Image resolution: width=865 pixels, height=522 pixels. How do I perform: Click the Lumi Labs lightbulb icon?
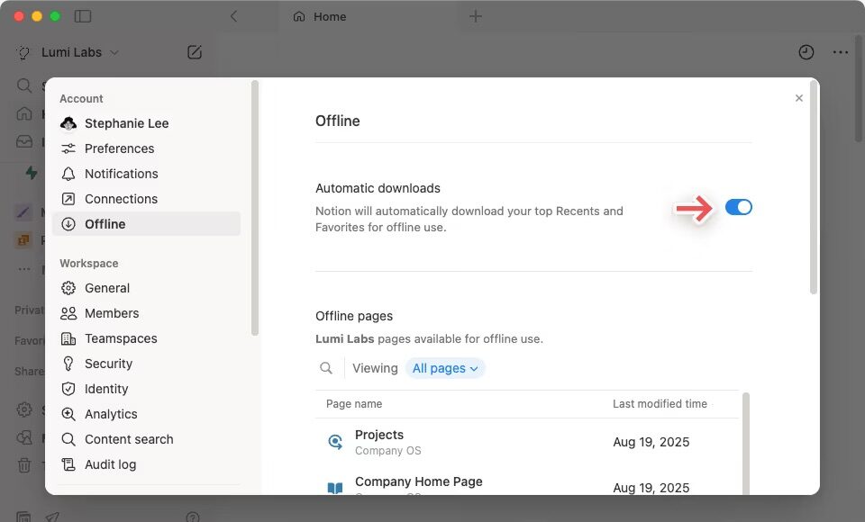(x=23, y=53)
